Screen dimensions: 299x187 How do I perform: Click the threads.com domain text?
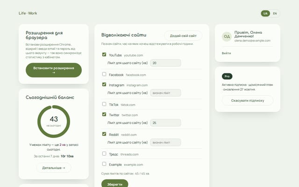(x=129, y=154)
